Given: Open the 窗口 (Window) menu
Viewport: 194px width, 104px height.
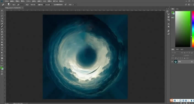Looking at the screenshot, I should (55, 1).
